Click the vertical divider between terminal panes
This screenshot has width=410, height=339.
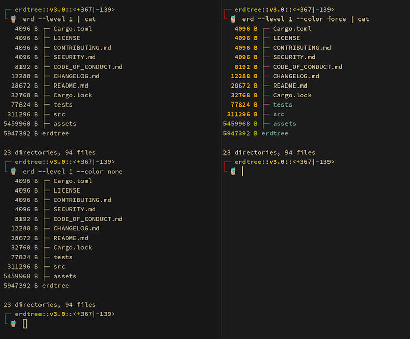tap(221, 169)
